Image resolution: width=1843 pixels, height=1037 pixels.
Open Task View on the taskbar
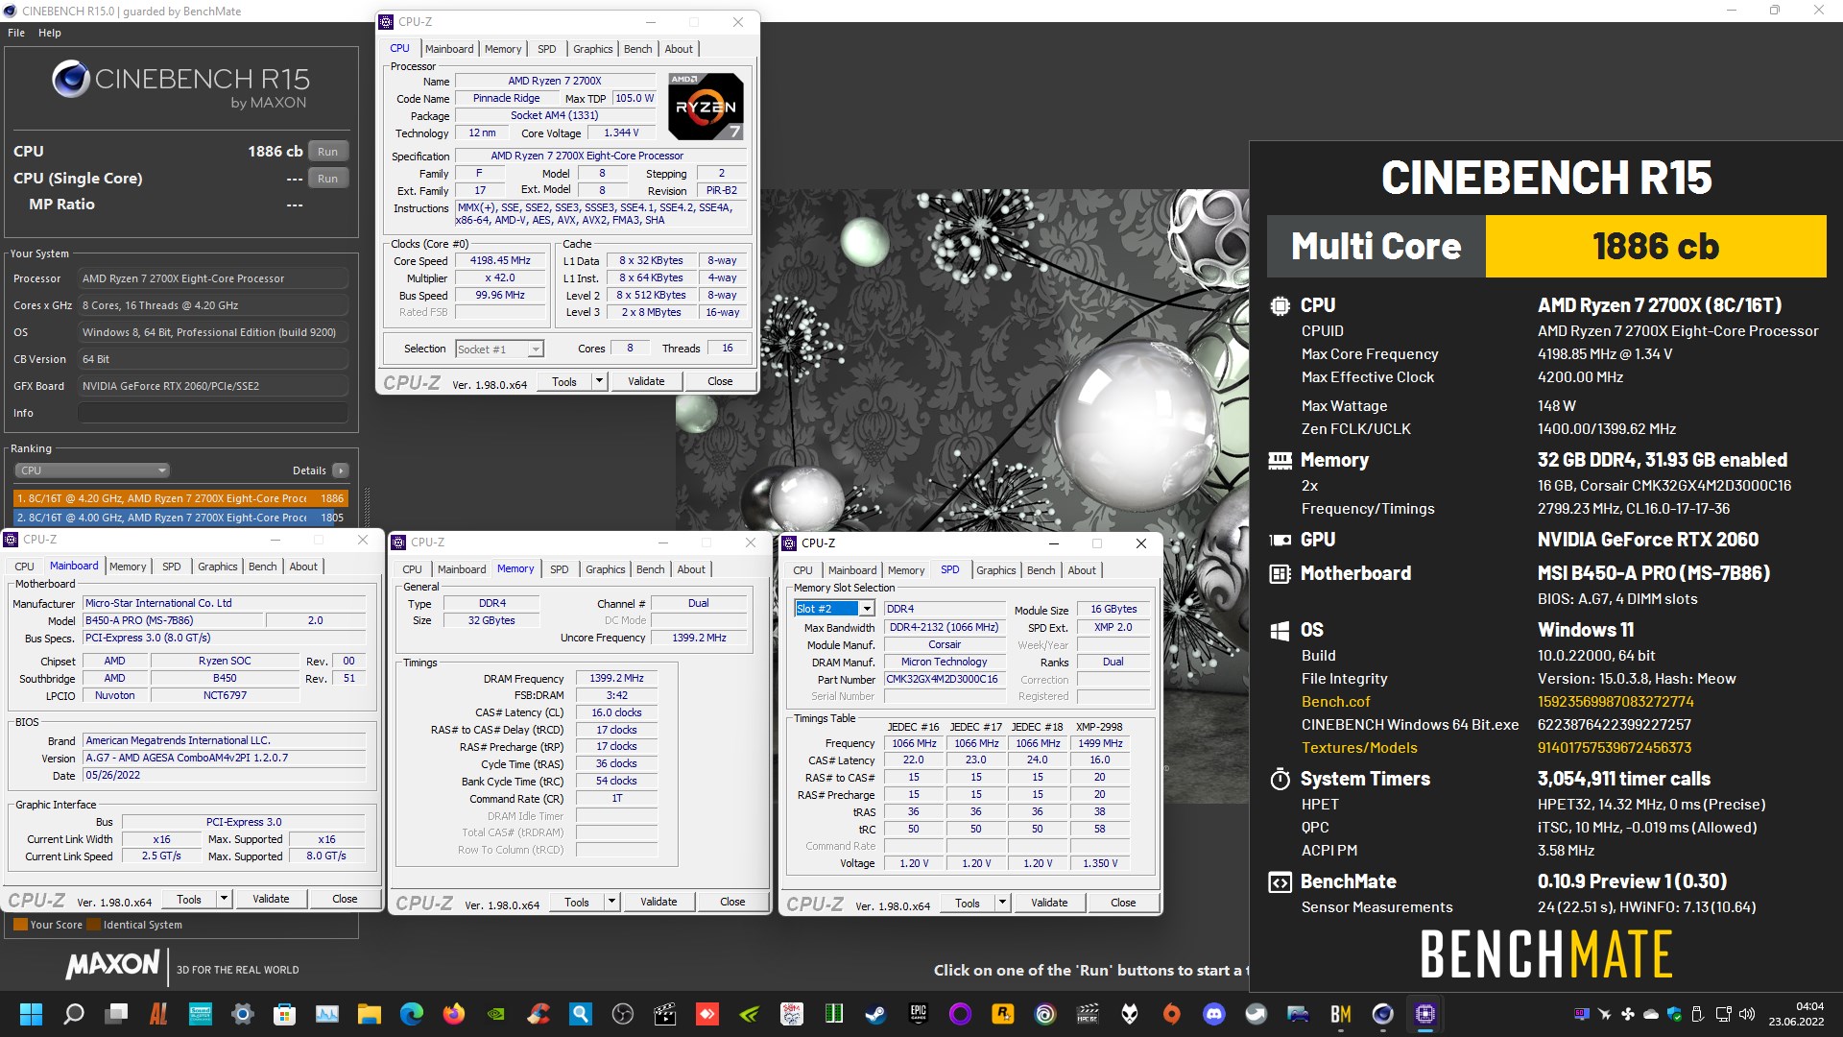click(x=117, y=1014)
